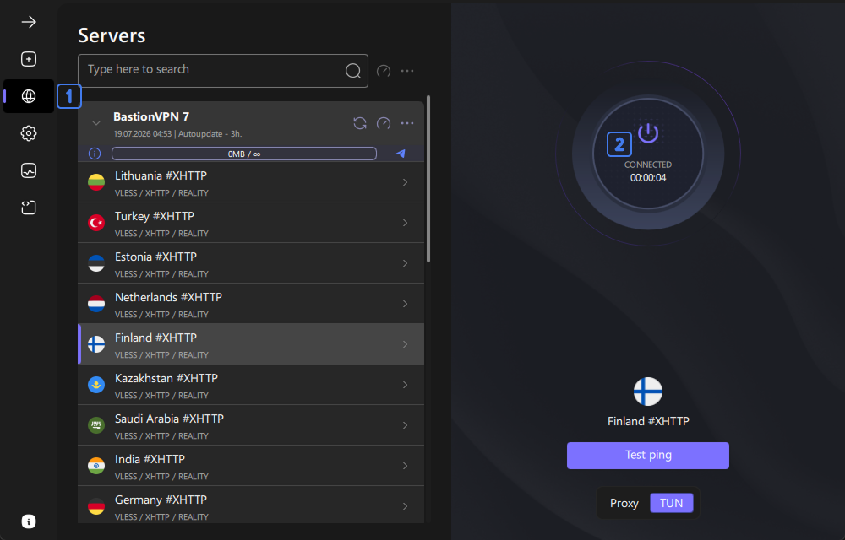Refresh the BastionVPN 7 subscription

tap(360, 123)
